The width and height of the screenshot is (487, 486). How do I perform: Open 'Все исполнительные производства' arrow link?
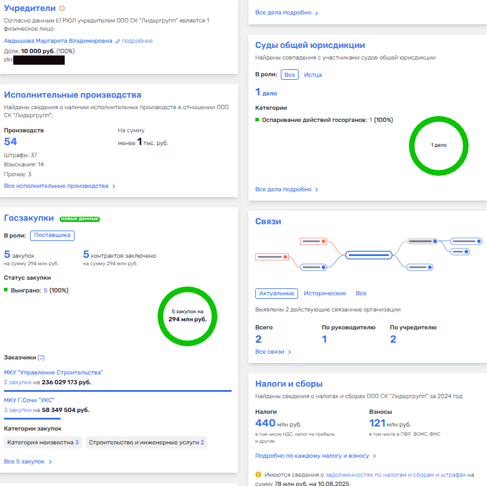[x=60, y=186]
